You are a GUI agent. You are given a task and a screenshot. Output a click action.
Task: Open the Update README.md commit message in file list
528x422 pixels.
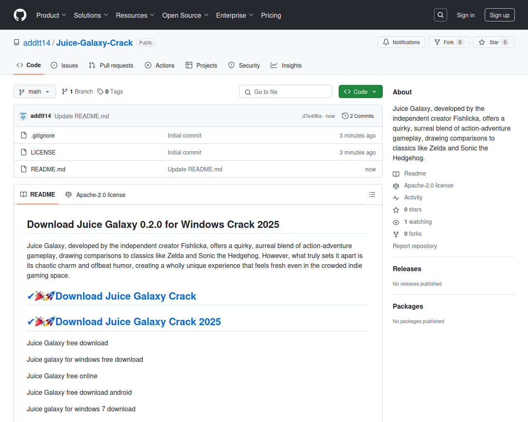click(195, 169)
